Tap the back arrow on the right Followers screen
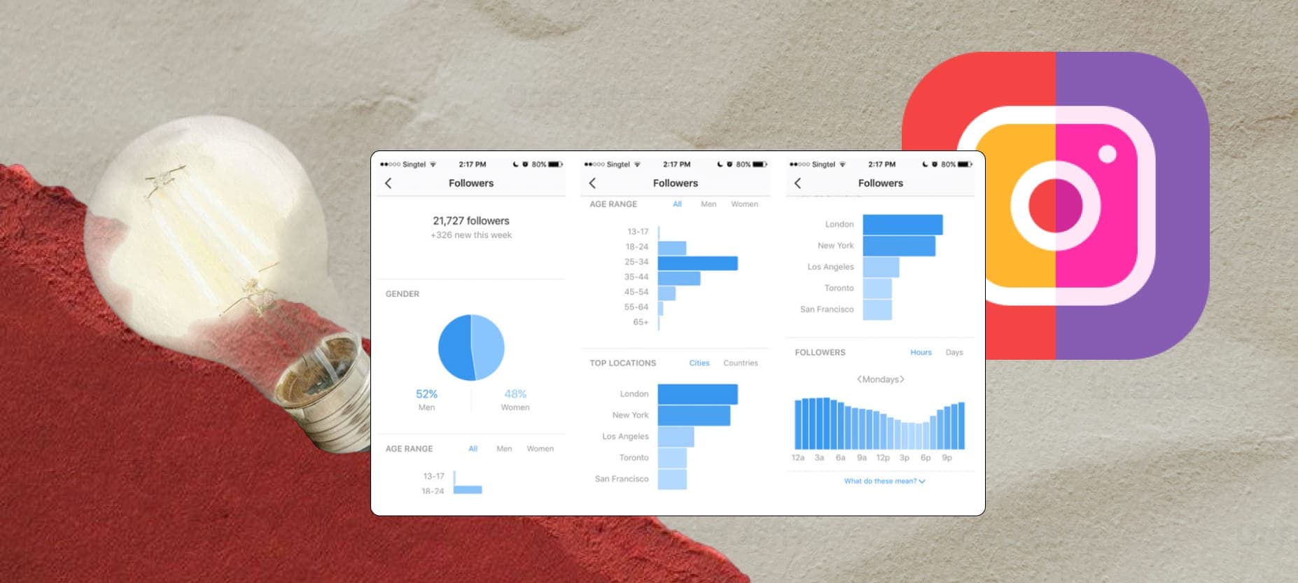The width and height of the screenshot is (1298, 583). coord(798,183)
